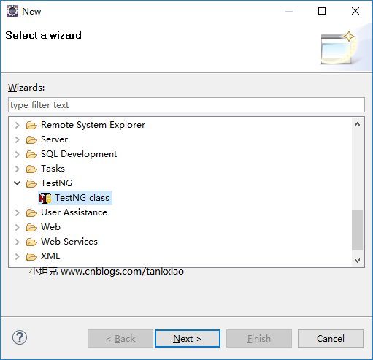
Task: Maximize the New dialog window
Action: coord(322,11)
